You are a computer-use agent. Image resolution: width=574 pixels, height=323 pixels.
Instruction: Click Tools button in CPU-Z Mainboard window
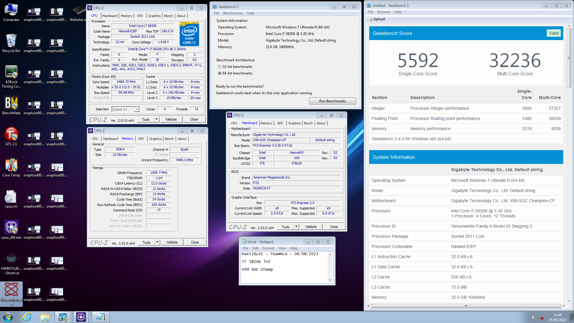(286, 227)
